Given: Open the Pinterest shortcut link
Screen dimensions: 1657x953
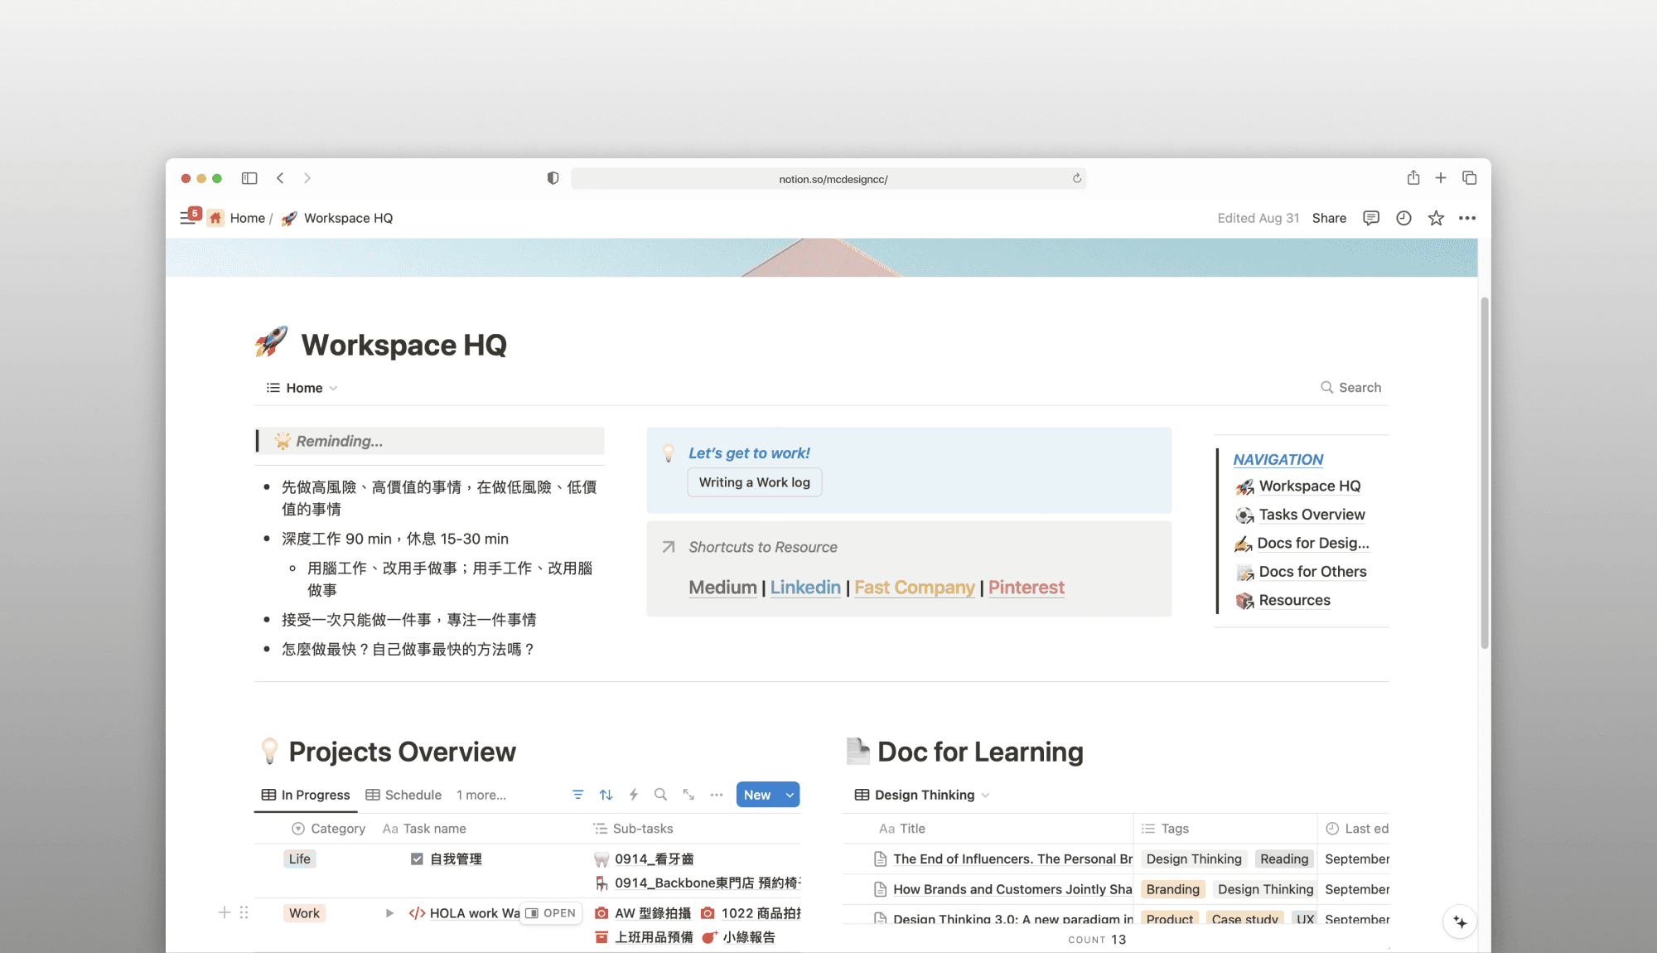Looking at the screenshot, I should click(1026, 588).
